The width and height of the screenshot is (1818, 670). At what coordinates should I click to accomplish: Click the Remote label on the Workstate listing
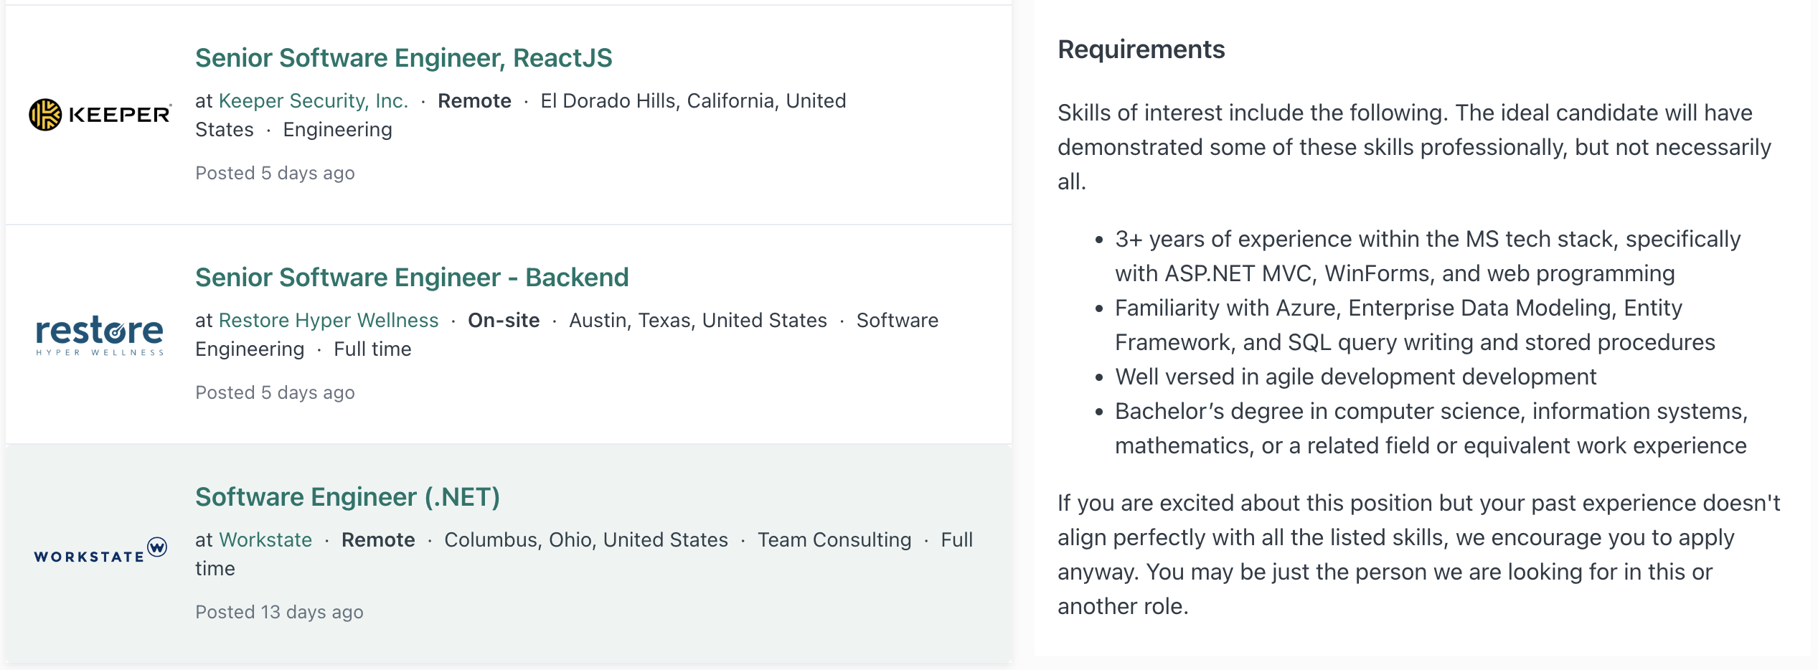click(378, 540)
